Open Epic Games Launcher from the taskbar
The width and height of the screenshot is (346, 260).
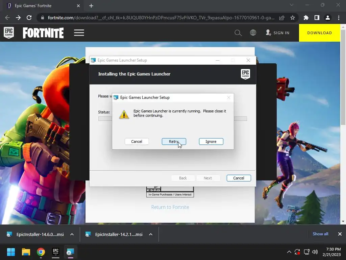(56, 252)
